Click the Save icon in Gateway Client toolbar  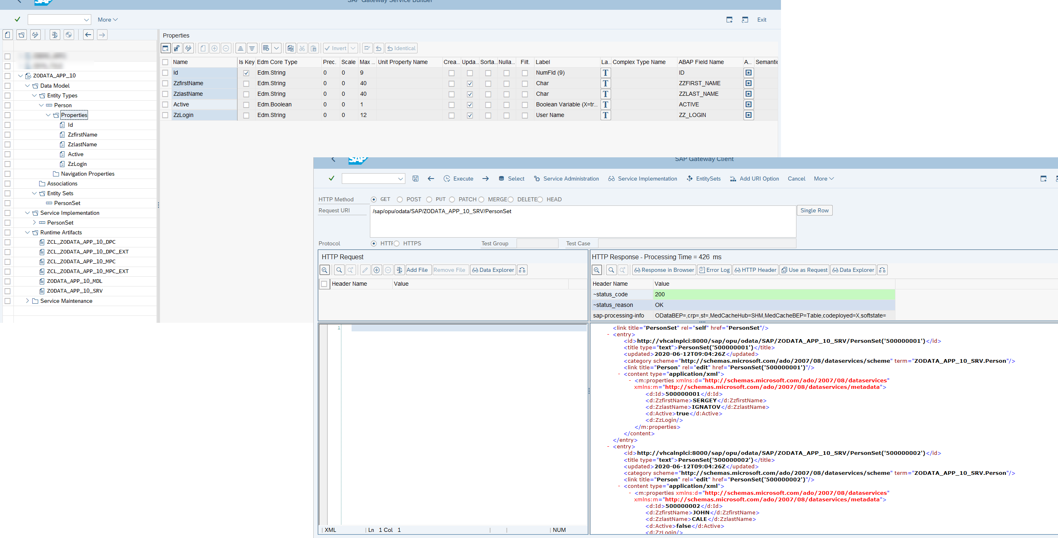click(415, 179)
